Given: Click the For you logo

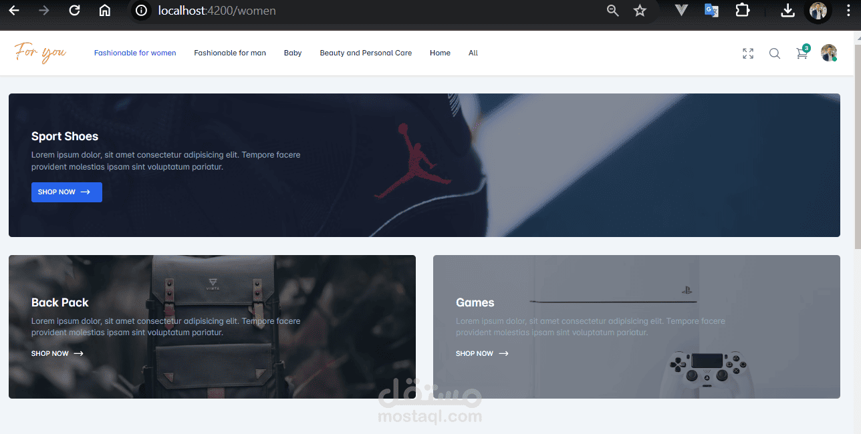Looking at the screenshot, I should (x=40, y=52).
